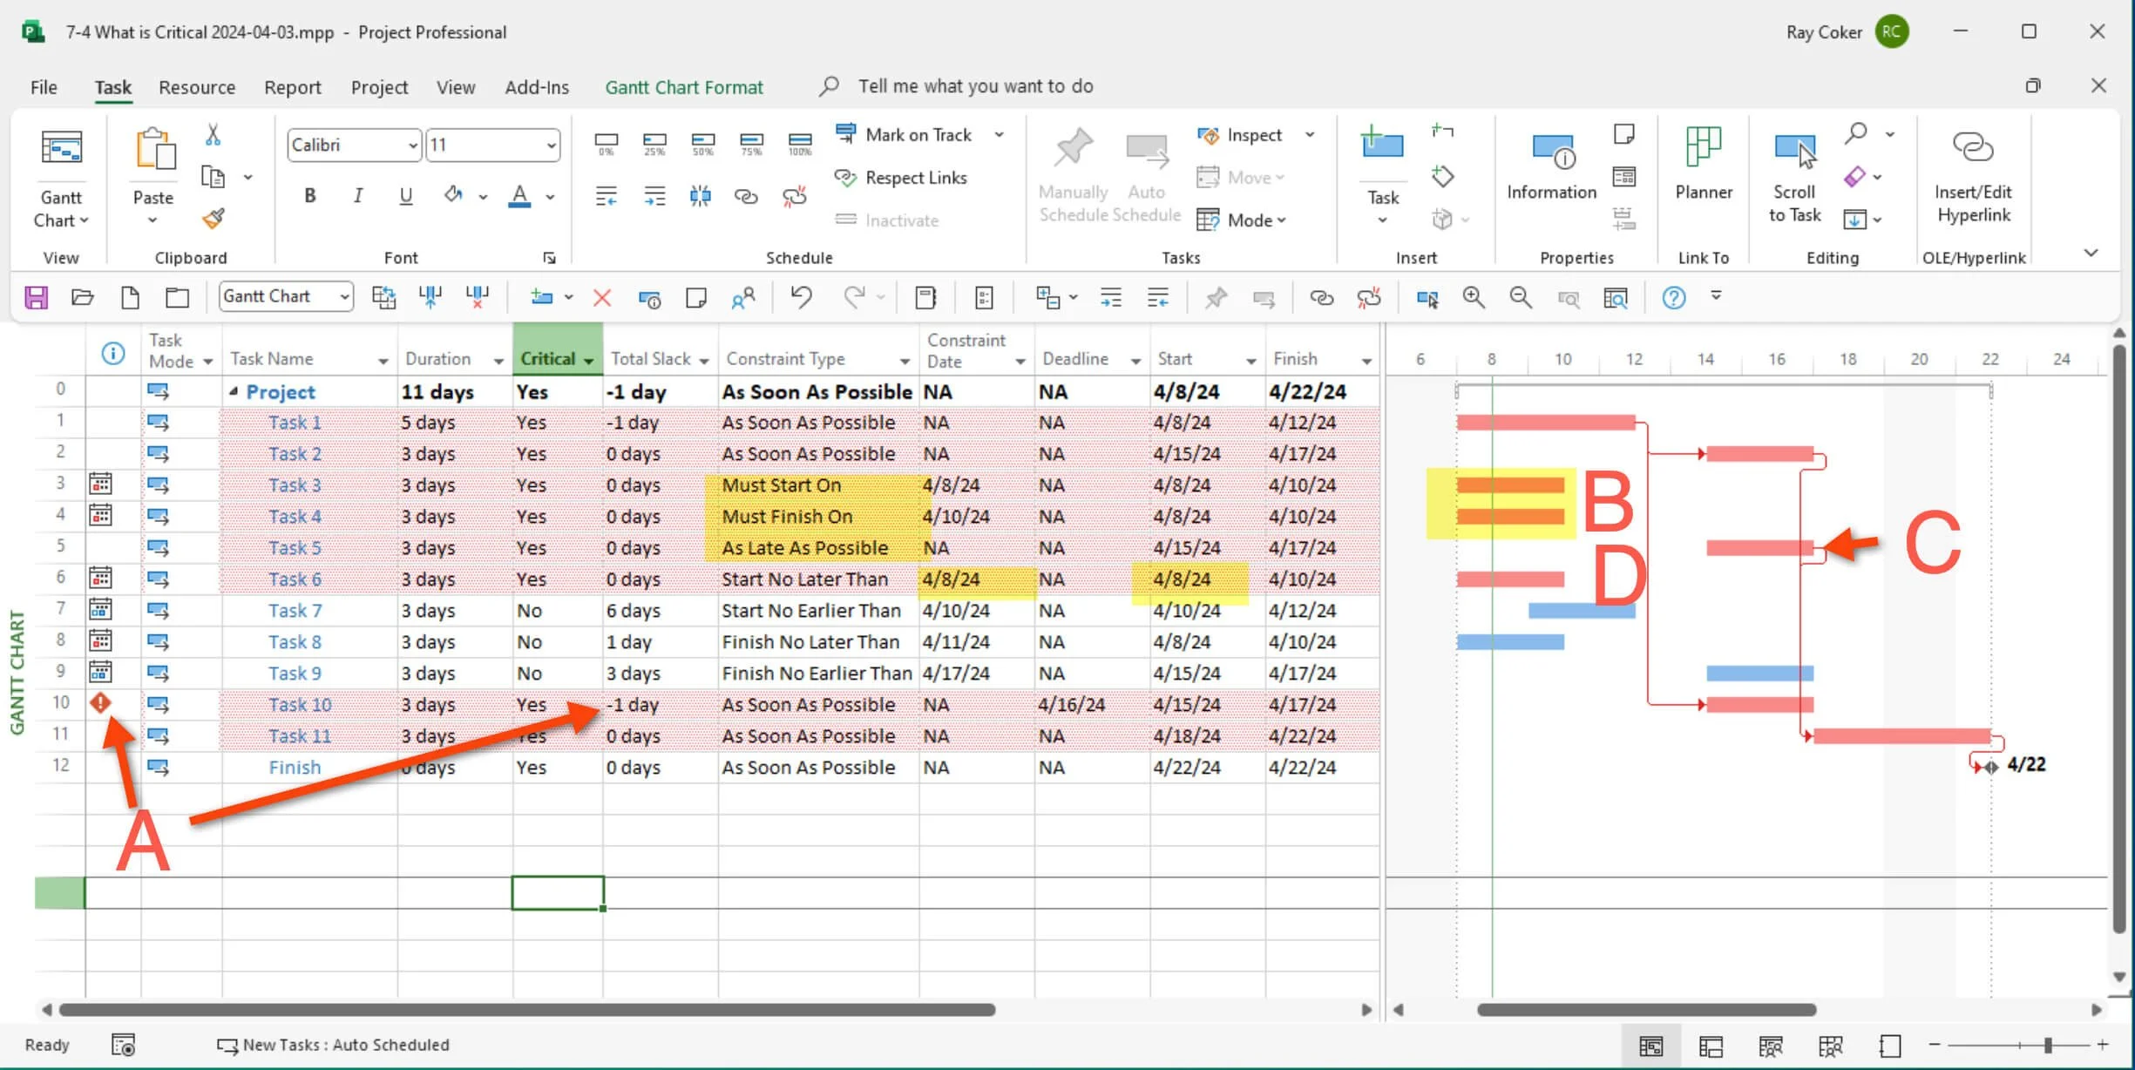Image resolution: width=2135 pixels, height=1070 pixels.
Task: Click the Mark on Track button
Action: coord(905,135)
